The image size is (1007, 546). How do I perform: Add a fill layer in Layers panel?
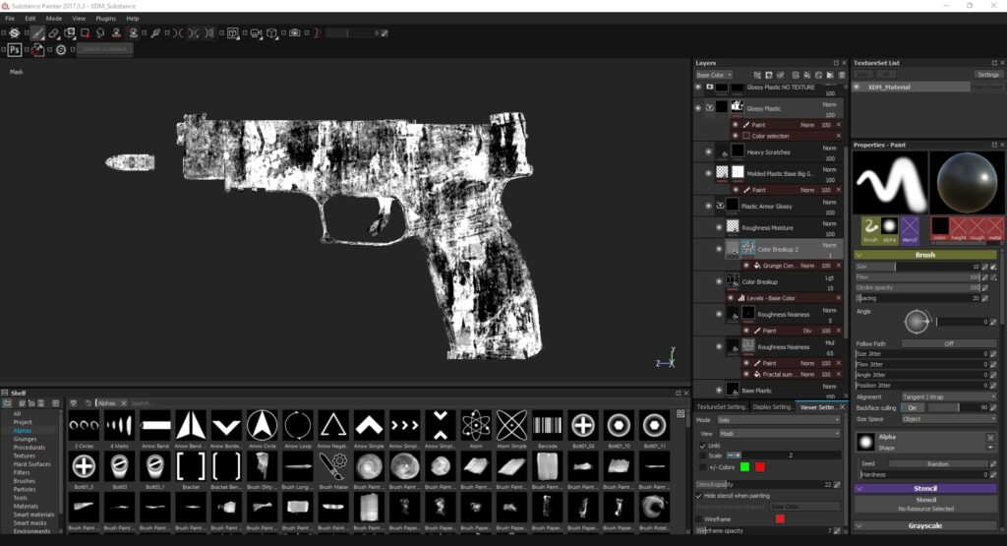pyautogui.click(x=806, y=75)
